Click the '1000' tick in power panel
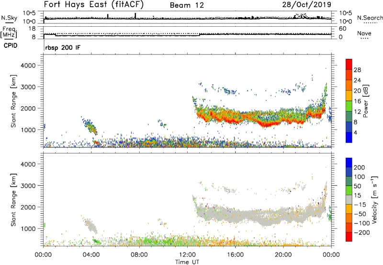This screenshot has height=265, width=383. (x=28, y=130)
